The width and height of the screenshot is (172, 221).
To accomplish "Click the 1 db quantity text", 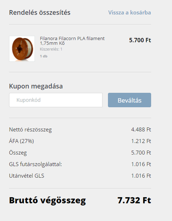I will pyautogui.click(x=44, y=56).
